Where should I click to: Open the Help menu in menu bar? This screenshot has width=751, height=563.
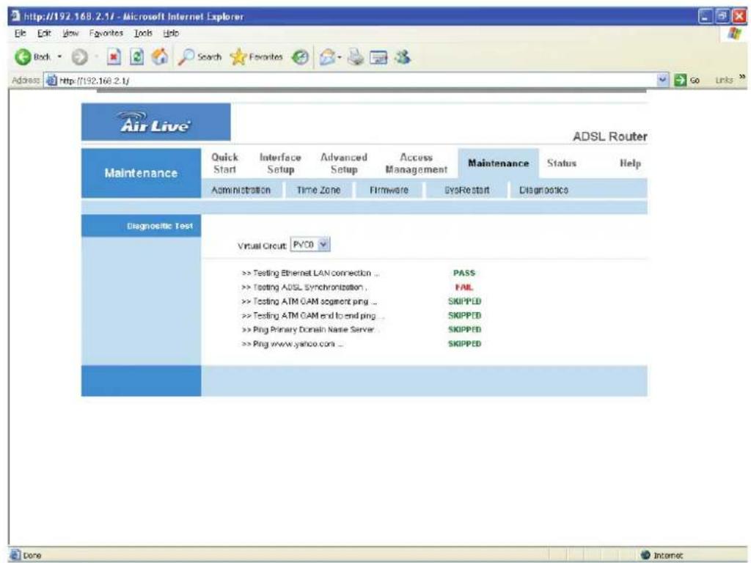click(171, 33)
